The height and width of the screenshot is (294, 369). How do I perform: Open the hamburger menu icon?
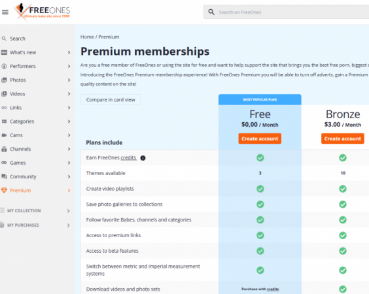click(x=5, y=12)
